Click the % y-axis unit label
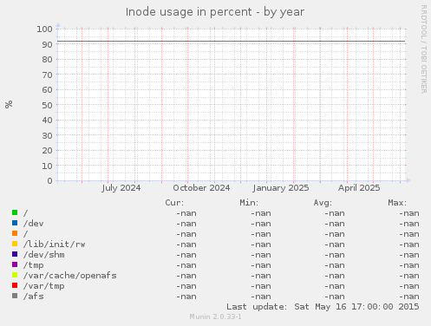 tap(9, 104)
